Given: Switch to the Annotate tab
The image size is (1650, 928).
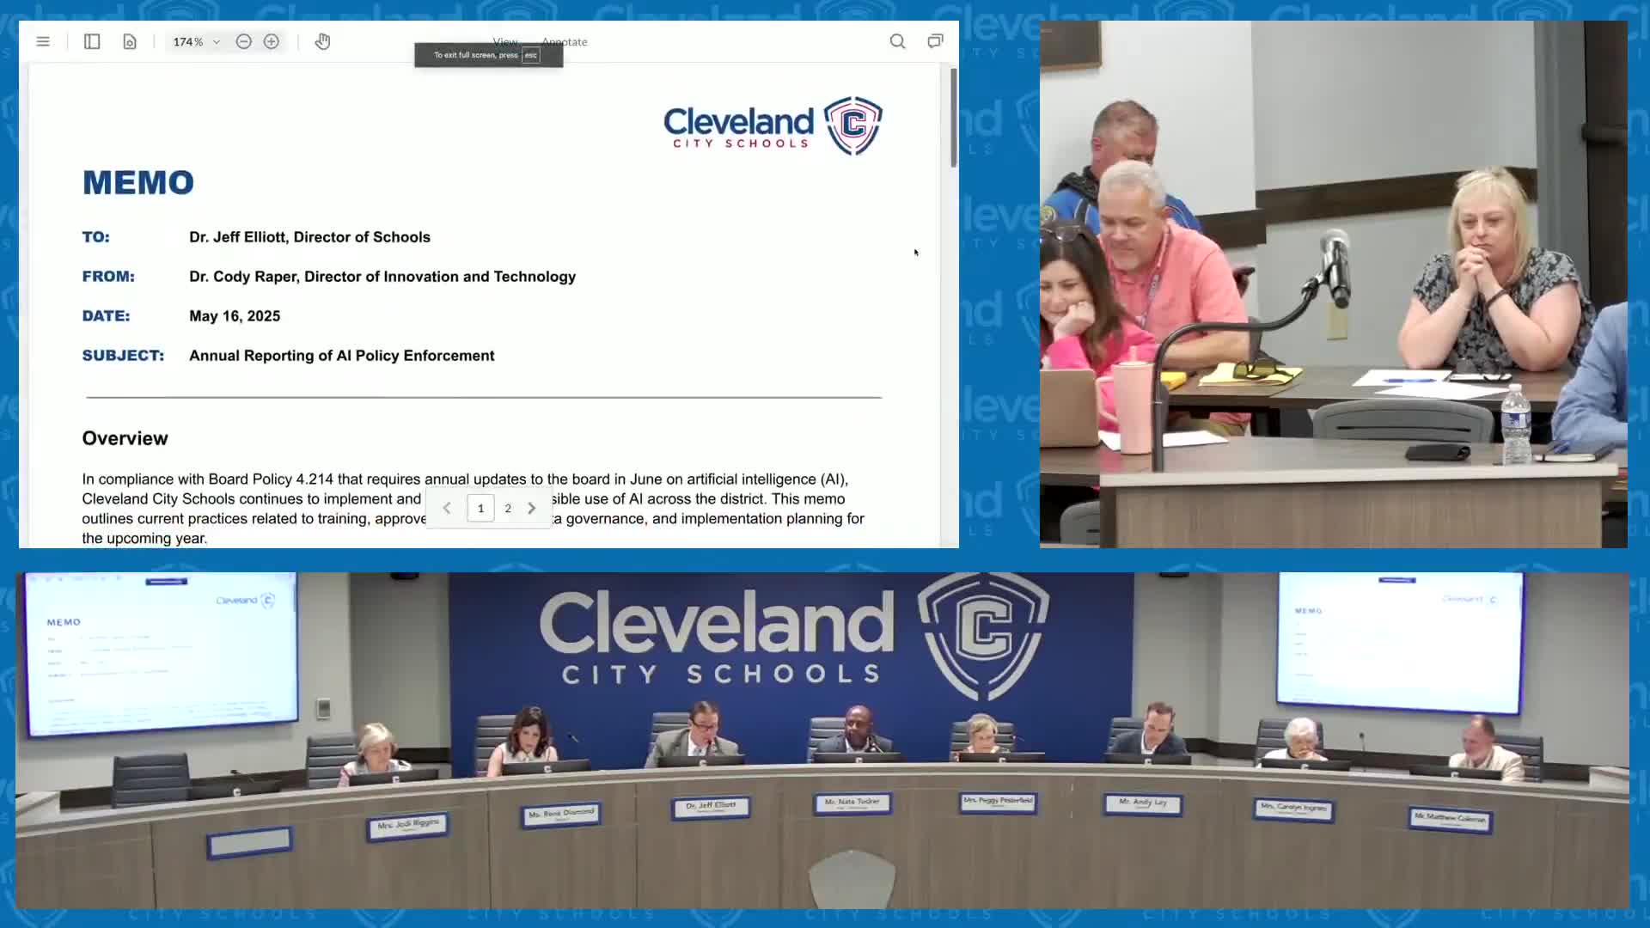Looking at the screenshot, I should 565,41.
